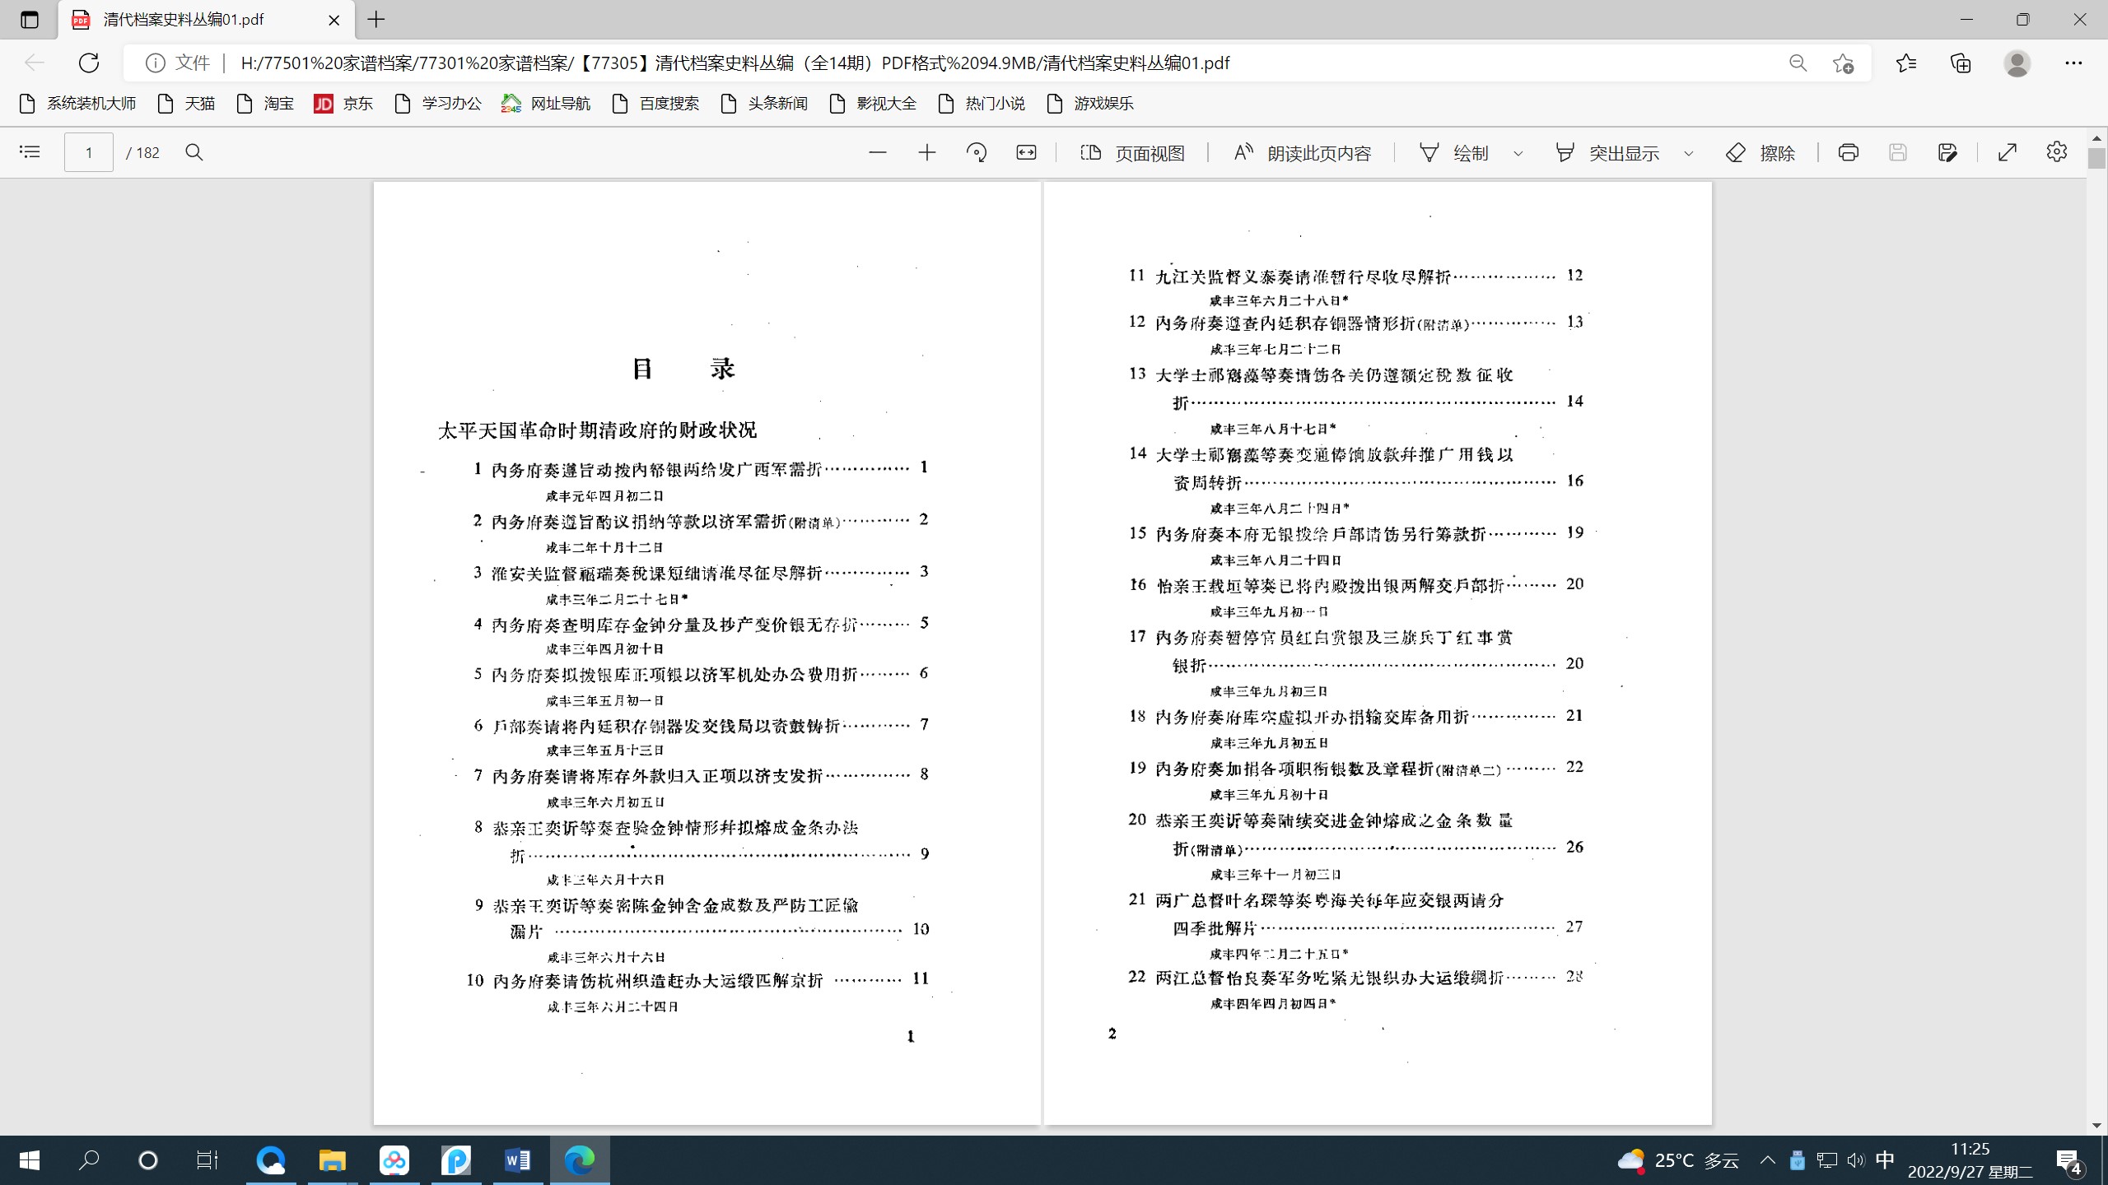
Task: Click the save icon in PDF toolbar
Action: [1898, 152]
